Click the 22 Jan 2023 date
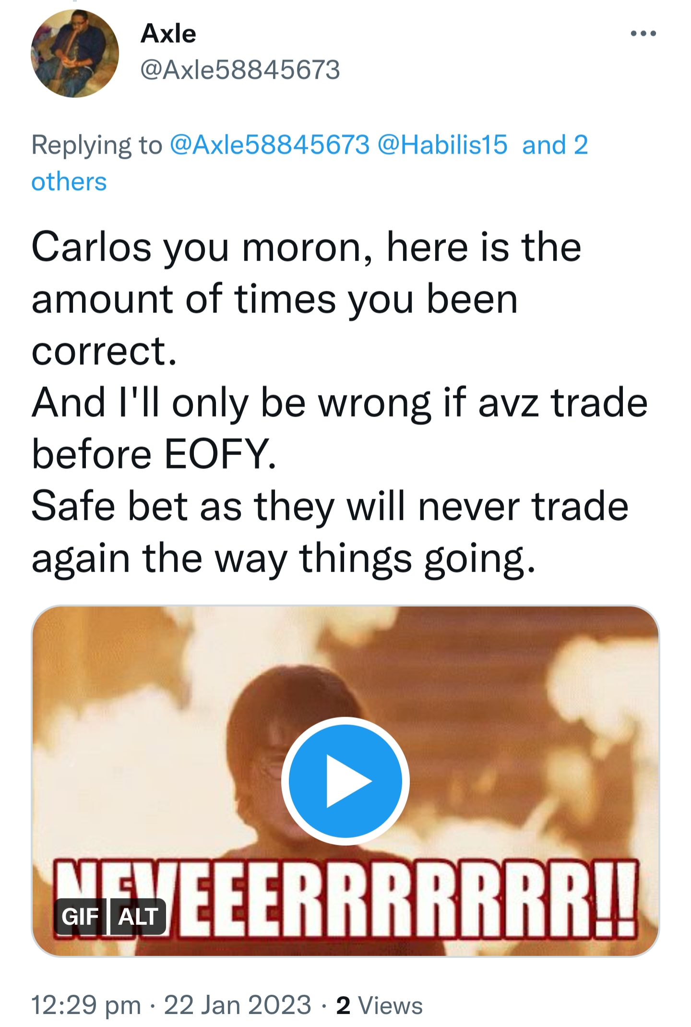691x1027 pixels. [x=238, y=1005]
